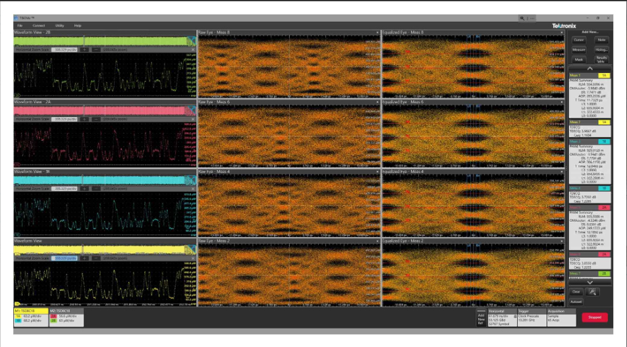
Task: Select Meas 2 TDECQ badge
Action: click(x=590, y=129)
